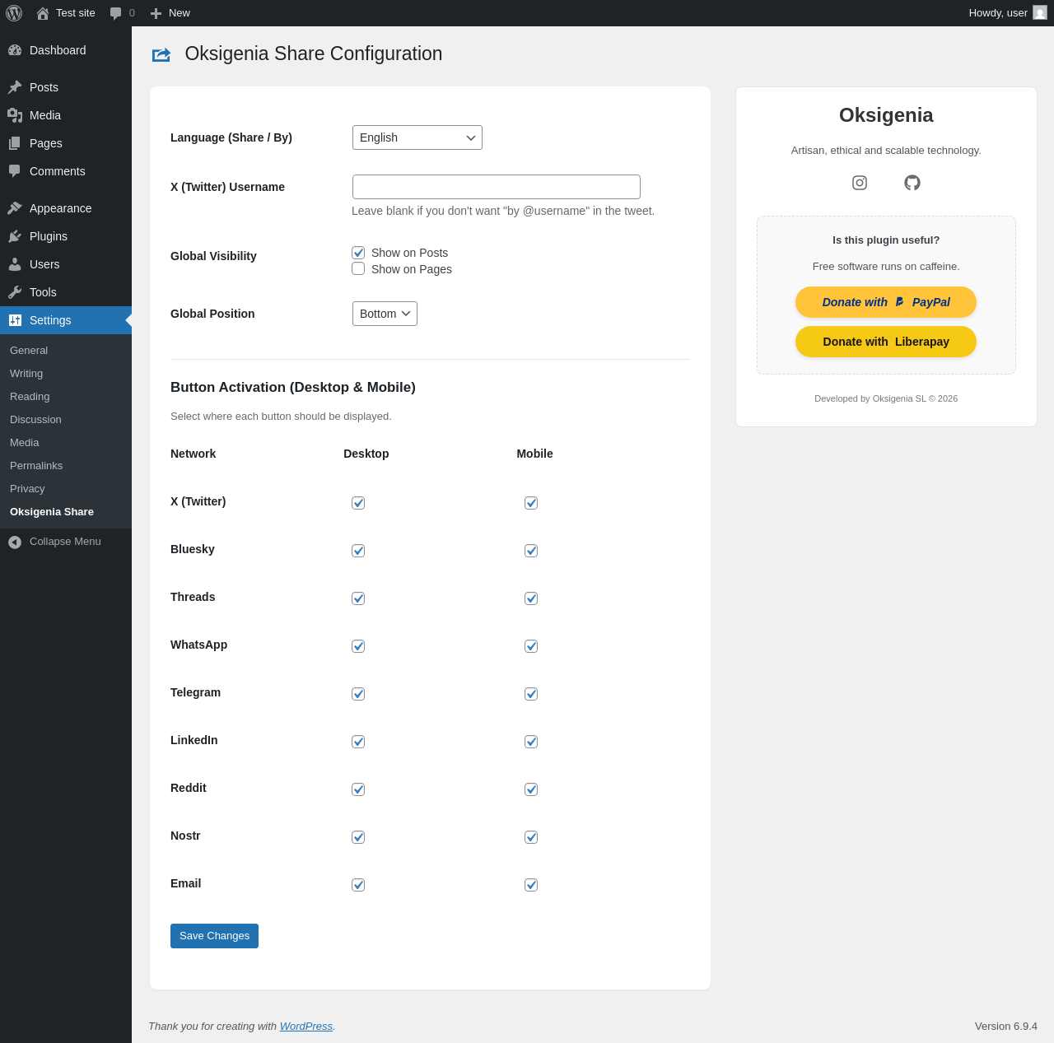Disable Show on Posts checkbox
This screenshot has width=1054, height=1043.
[358, 253]
